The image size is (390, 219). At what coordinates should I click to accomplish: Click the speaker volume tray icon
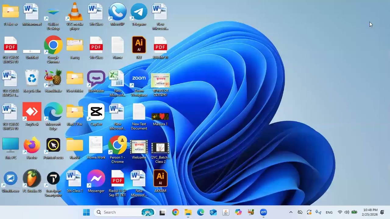347,212
